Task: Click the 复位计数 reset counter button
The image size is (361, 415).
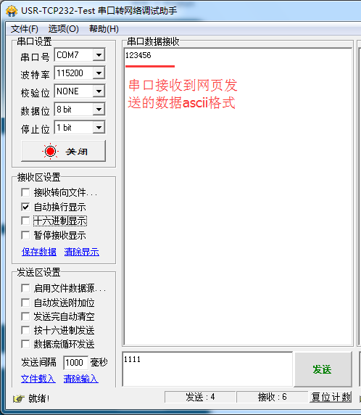Action: pos(331,397)
